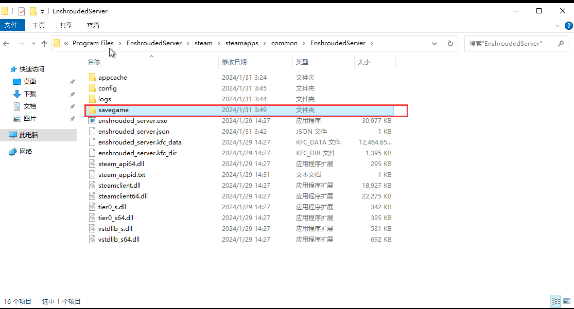Image resolution: width=574 pixels, height=309 pixels.
Task: Expand the chevron after common breadcrumb
Action: tap(304, 43)
